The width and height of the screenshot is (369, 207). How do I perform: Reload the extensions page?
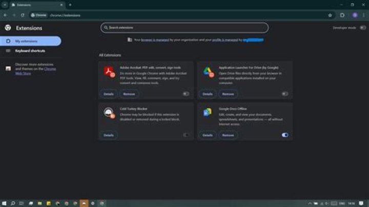tap(23, 15)
